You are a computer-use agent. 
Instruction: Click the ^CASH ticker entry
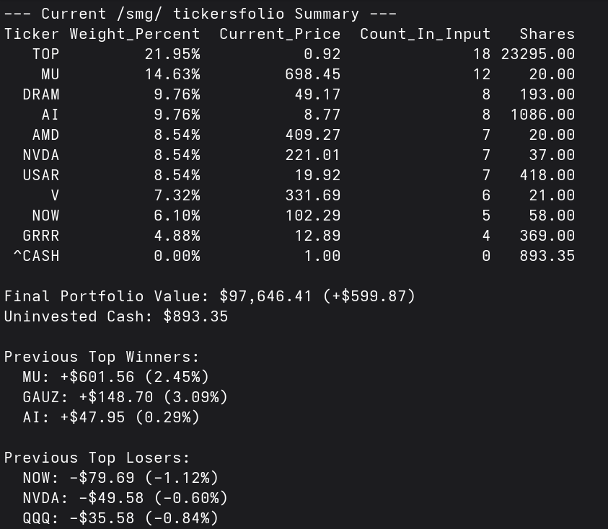37,256
